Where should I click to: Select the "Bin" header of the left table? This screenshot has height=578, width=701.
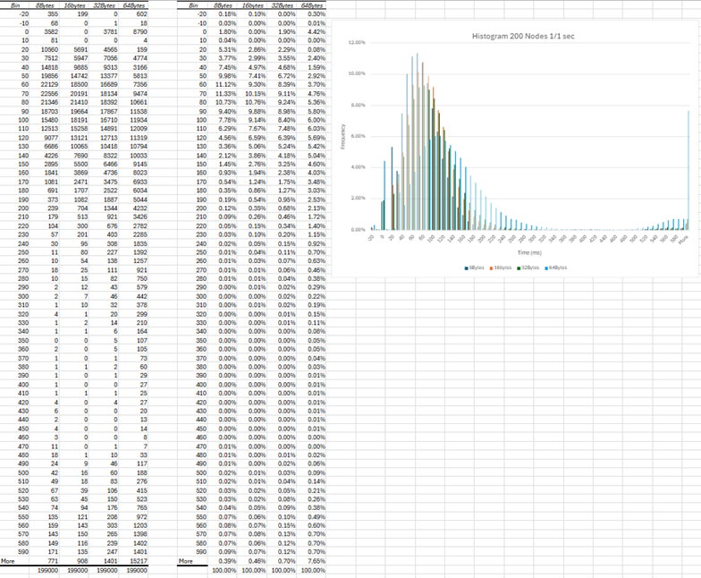18,6
